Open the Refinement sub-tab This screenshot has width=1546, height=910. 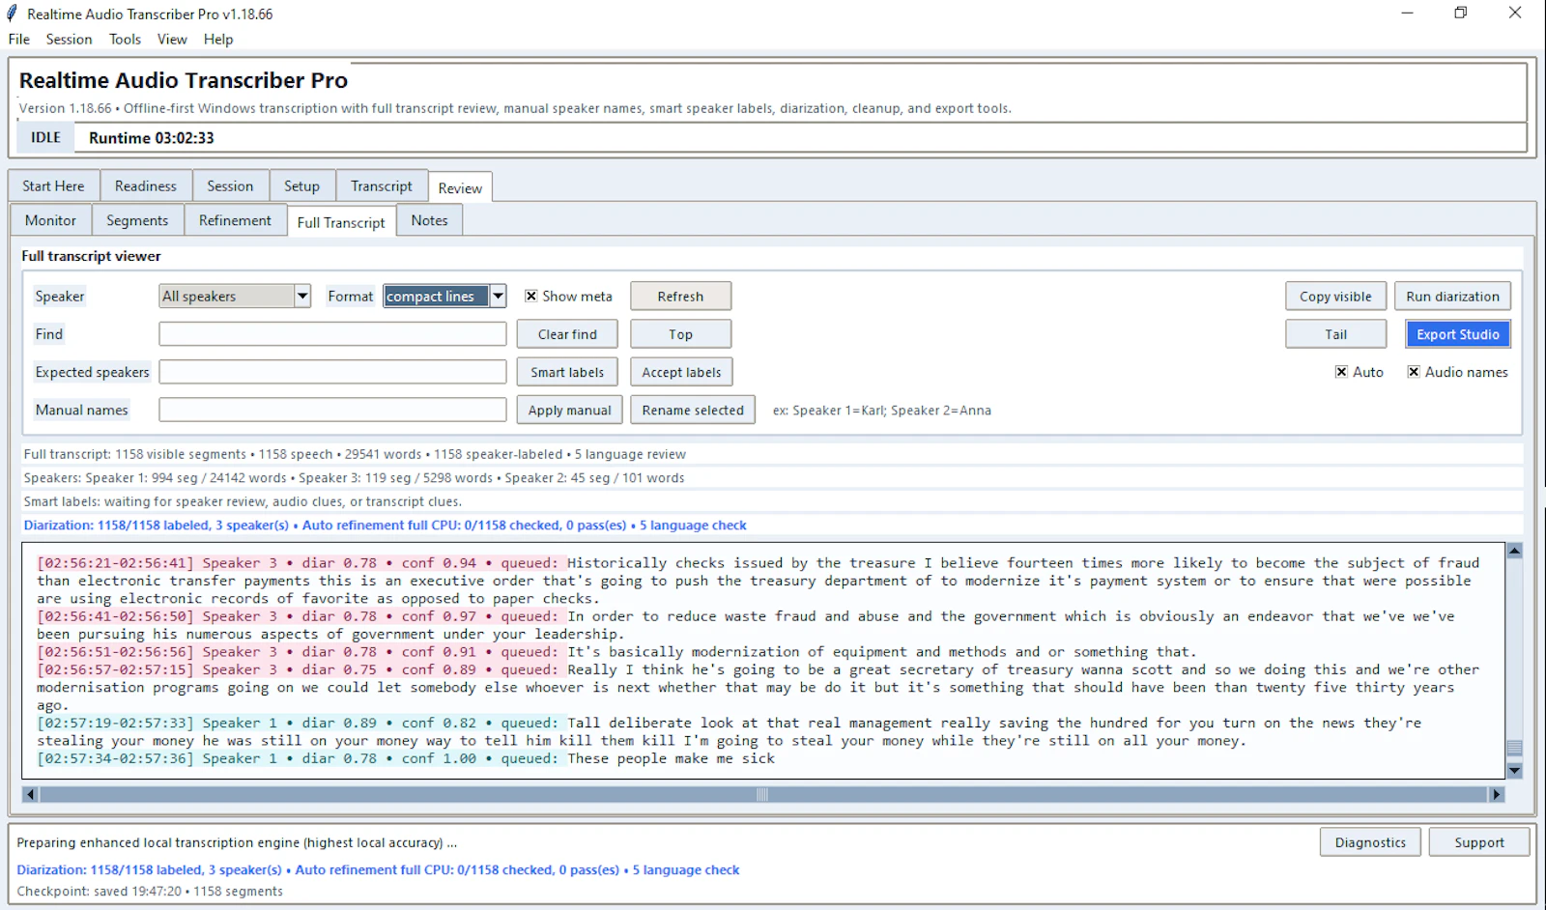click(x=235, y=220)
